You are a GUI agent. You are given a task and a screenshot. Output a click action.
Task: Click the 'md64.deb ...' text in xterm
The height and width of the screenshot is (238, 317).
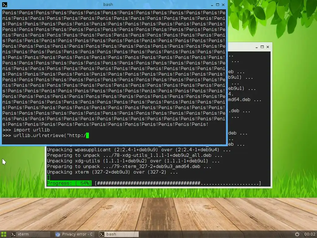coord(245,99)
